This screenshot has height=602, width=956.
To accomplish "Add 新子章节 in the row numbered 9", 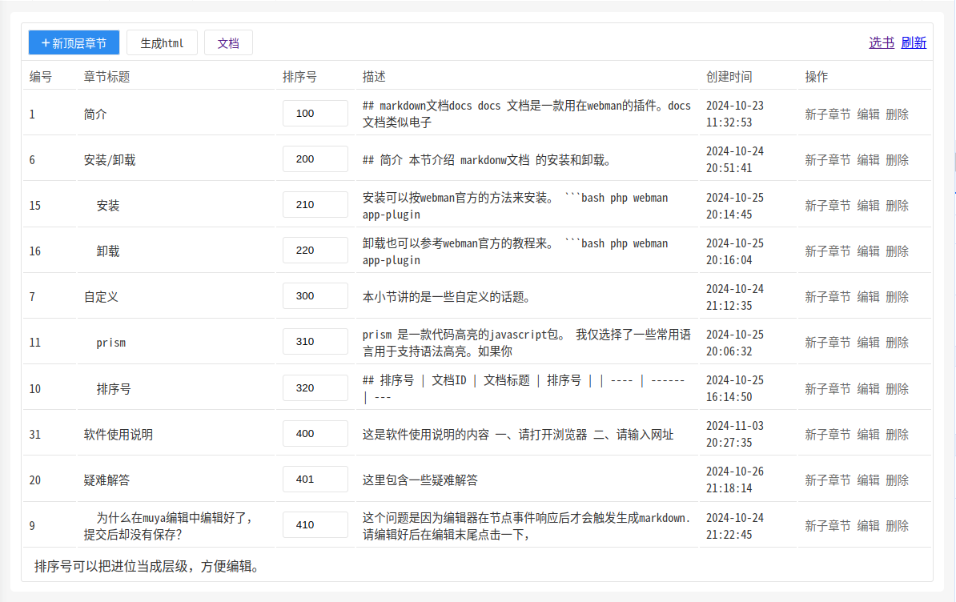I will [x=827, y=527].
